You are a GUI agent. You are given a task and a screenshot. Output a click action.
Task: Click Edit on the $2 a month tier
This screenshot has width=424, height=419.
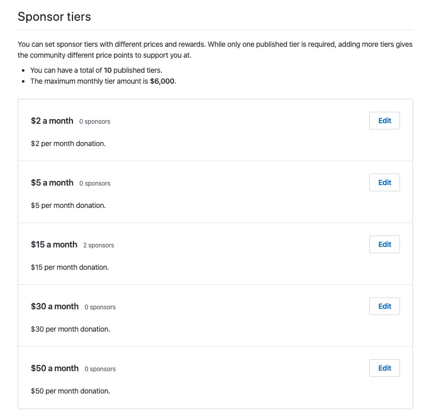(x=384, y=121)
